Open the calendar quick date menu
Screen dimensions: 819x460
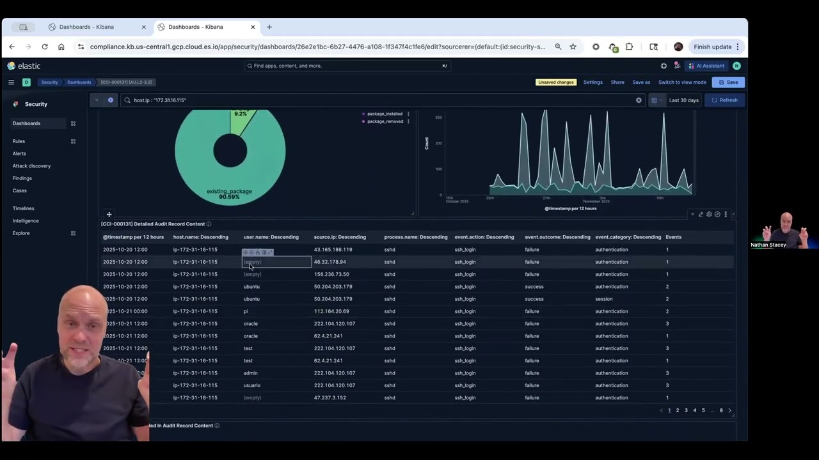click(x=656, y=100)
